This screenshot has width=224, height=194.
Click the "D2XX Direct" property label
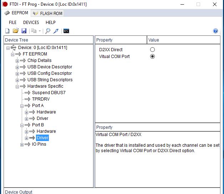[x=111, y=50]
